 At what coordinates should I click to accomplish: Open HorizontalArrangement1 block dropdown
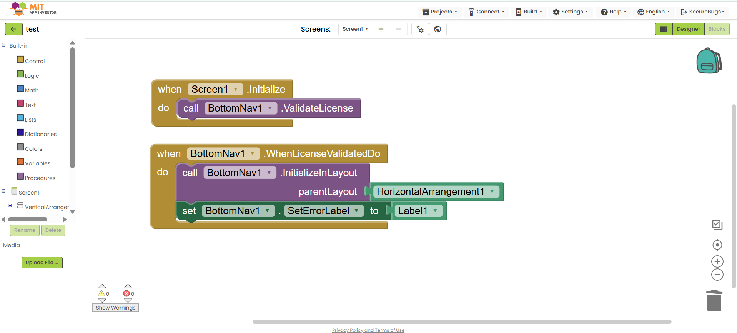[492, 191]
